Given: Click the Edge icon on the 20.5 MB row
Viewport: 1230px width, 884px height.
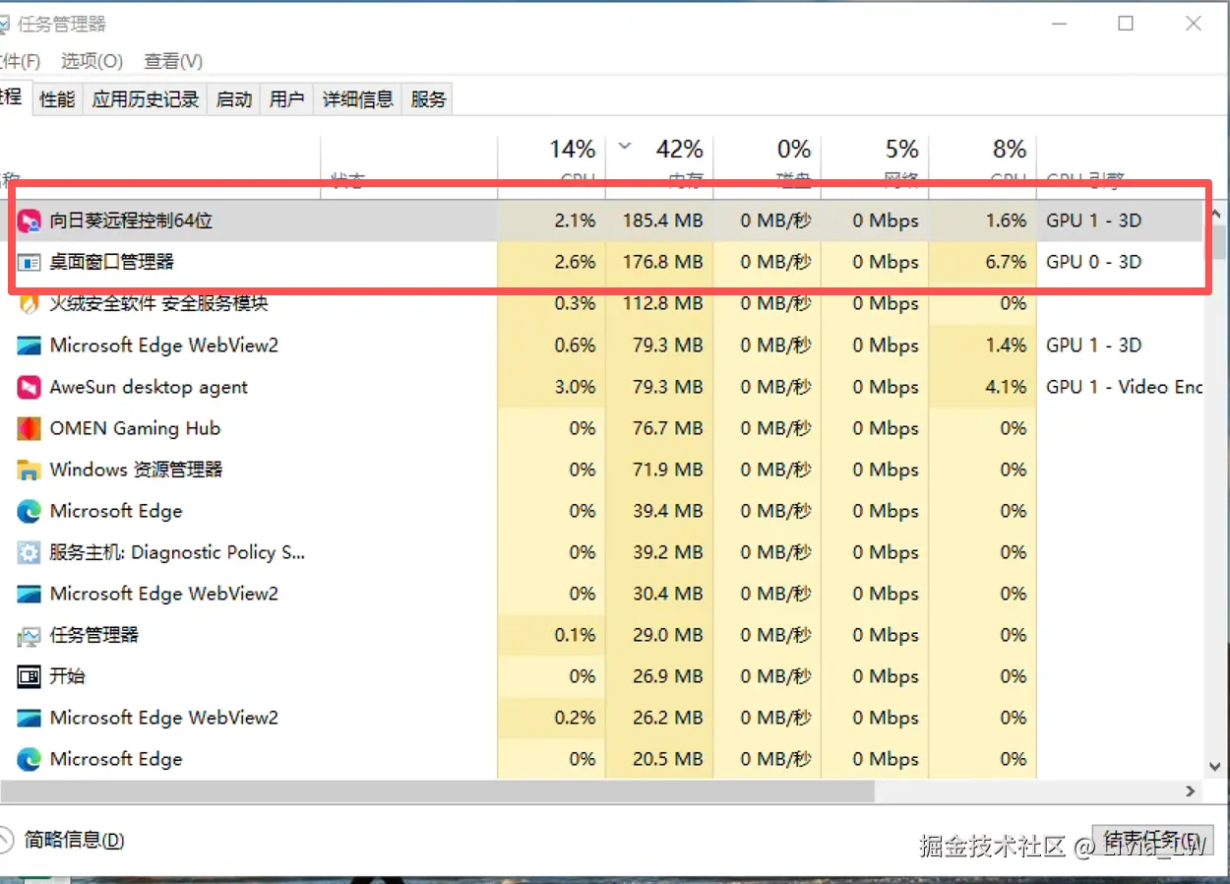Looking at the screenshot, I should [x=30, y=759].
